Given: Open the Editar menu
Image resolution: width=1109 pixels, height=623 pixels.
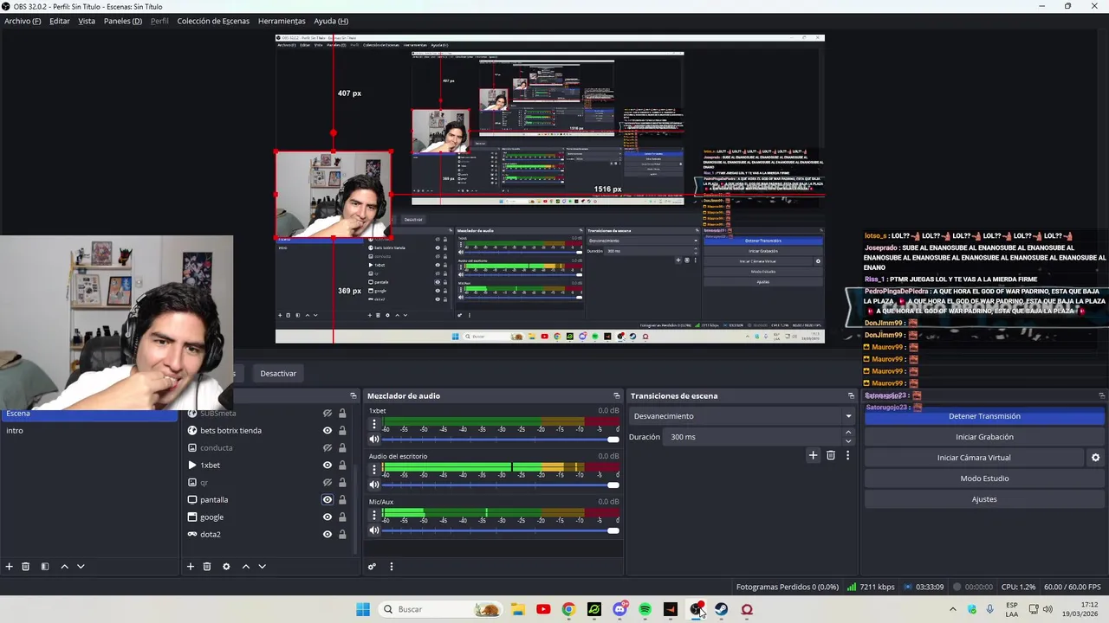Looking at the screenshot, I should click(60, 21).
